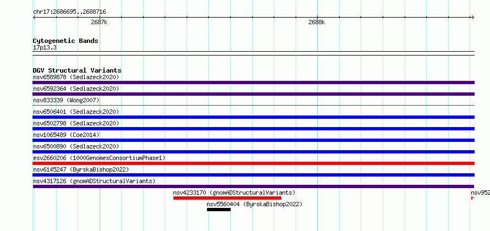Select the red bar under esv2660206

[x=253, y=163]
